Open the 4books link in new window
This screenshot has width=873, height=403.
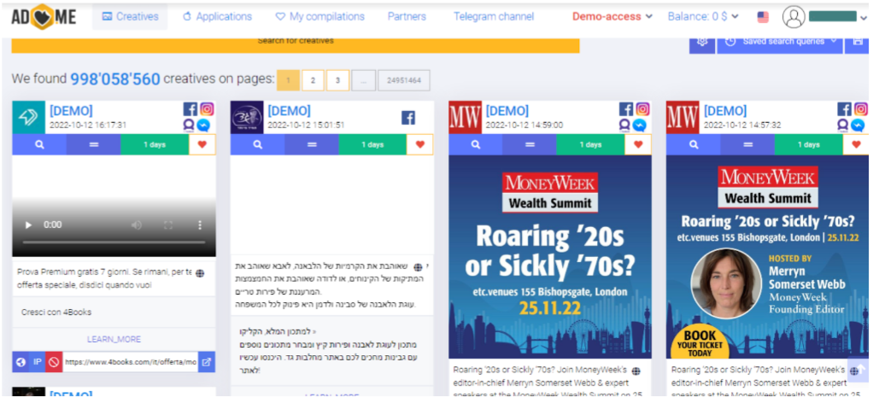point(207,362)
